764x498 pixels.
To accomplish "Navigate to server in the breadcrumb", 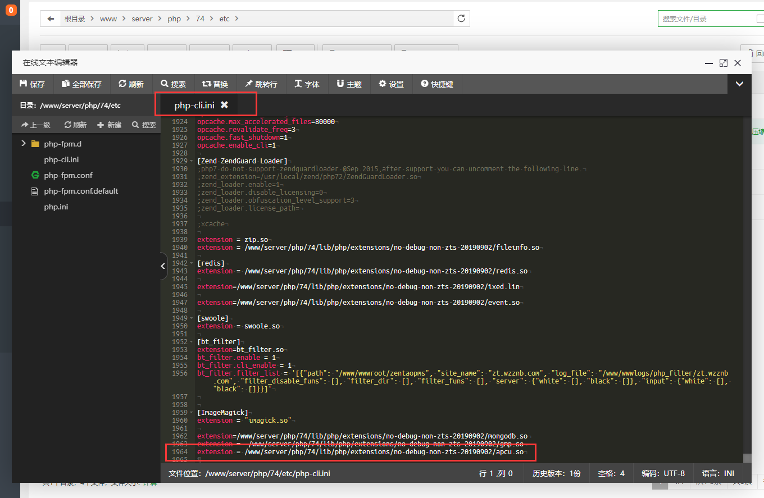I will click(142, 19).
